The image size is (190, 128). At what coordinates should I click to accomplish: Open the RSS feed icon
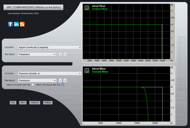[x=22, y=24]
